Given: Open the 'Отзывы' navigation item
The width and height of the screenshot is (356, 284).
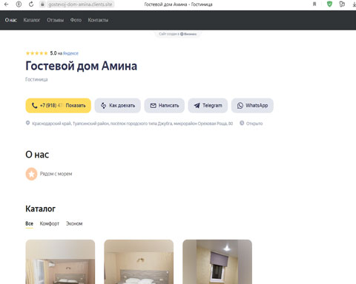Looking at the screenshot, I should pyautogui.click(x=55, y=20).
